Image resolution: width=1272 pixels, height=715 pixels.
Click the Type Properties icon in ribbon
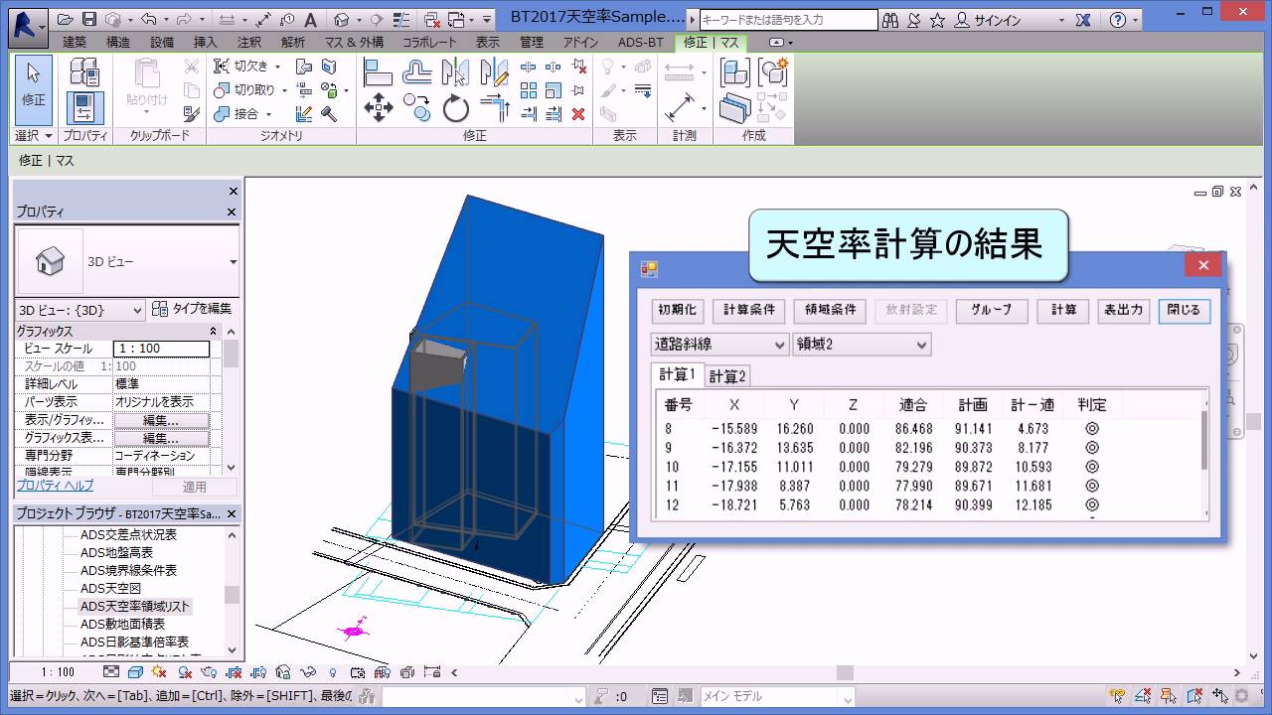tap(85, 71)
